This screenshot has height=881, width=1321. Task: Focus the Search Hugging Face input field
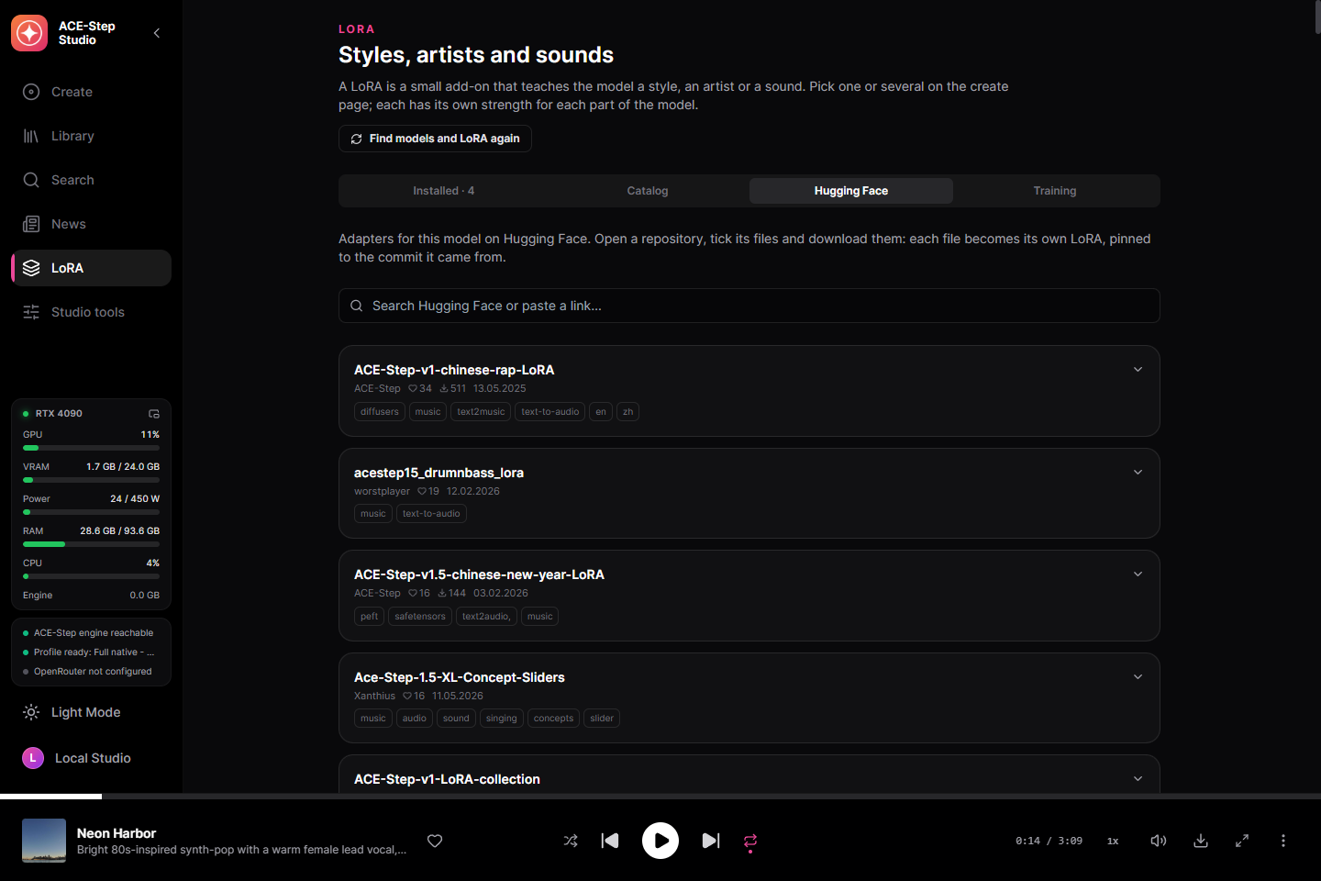point(749,306)
